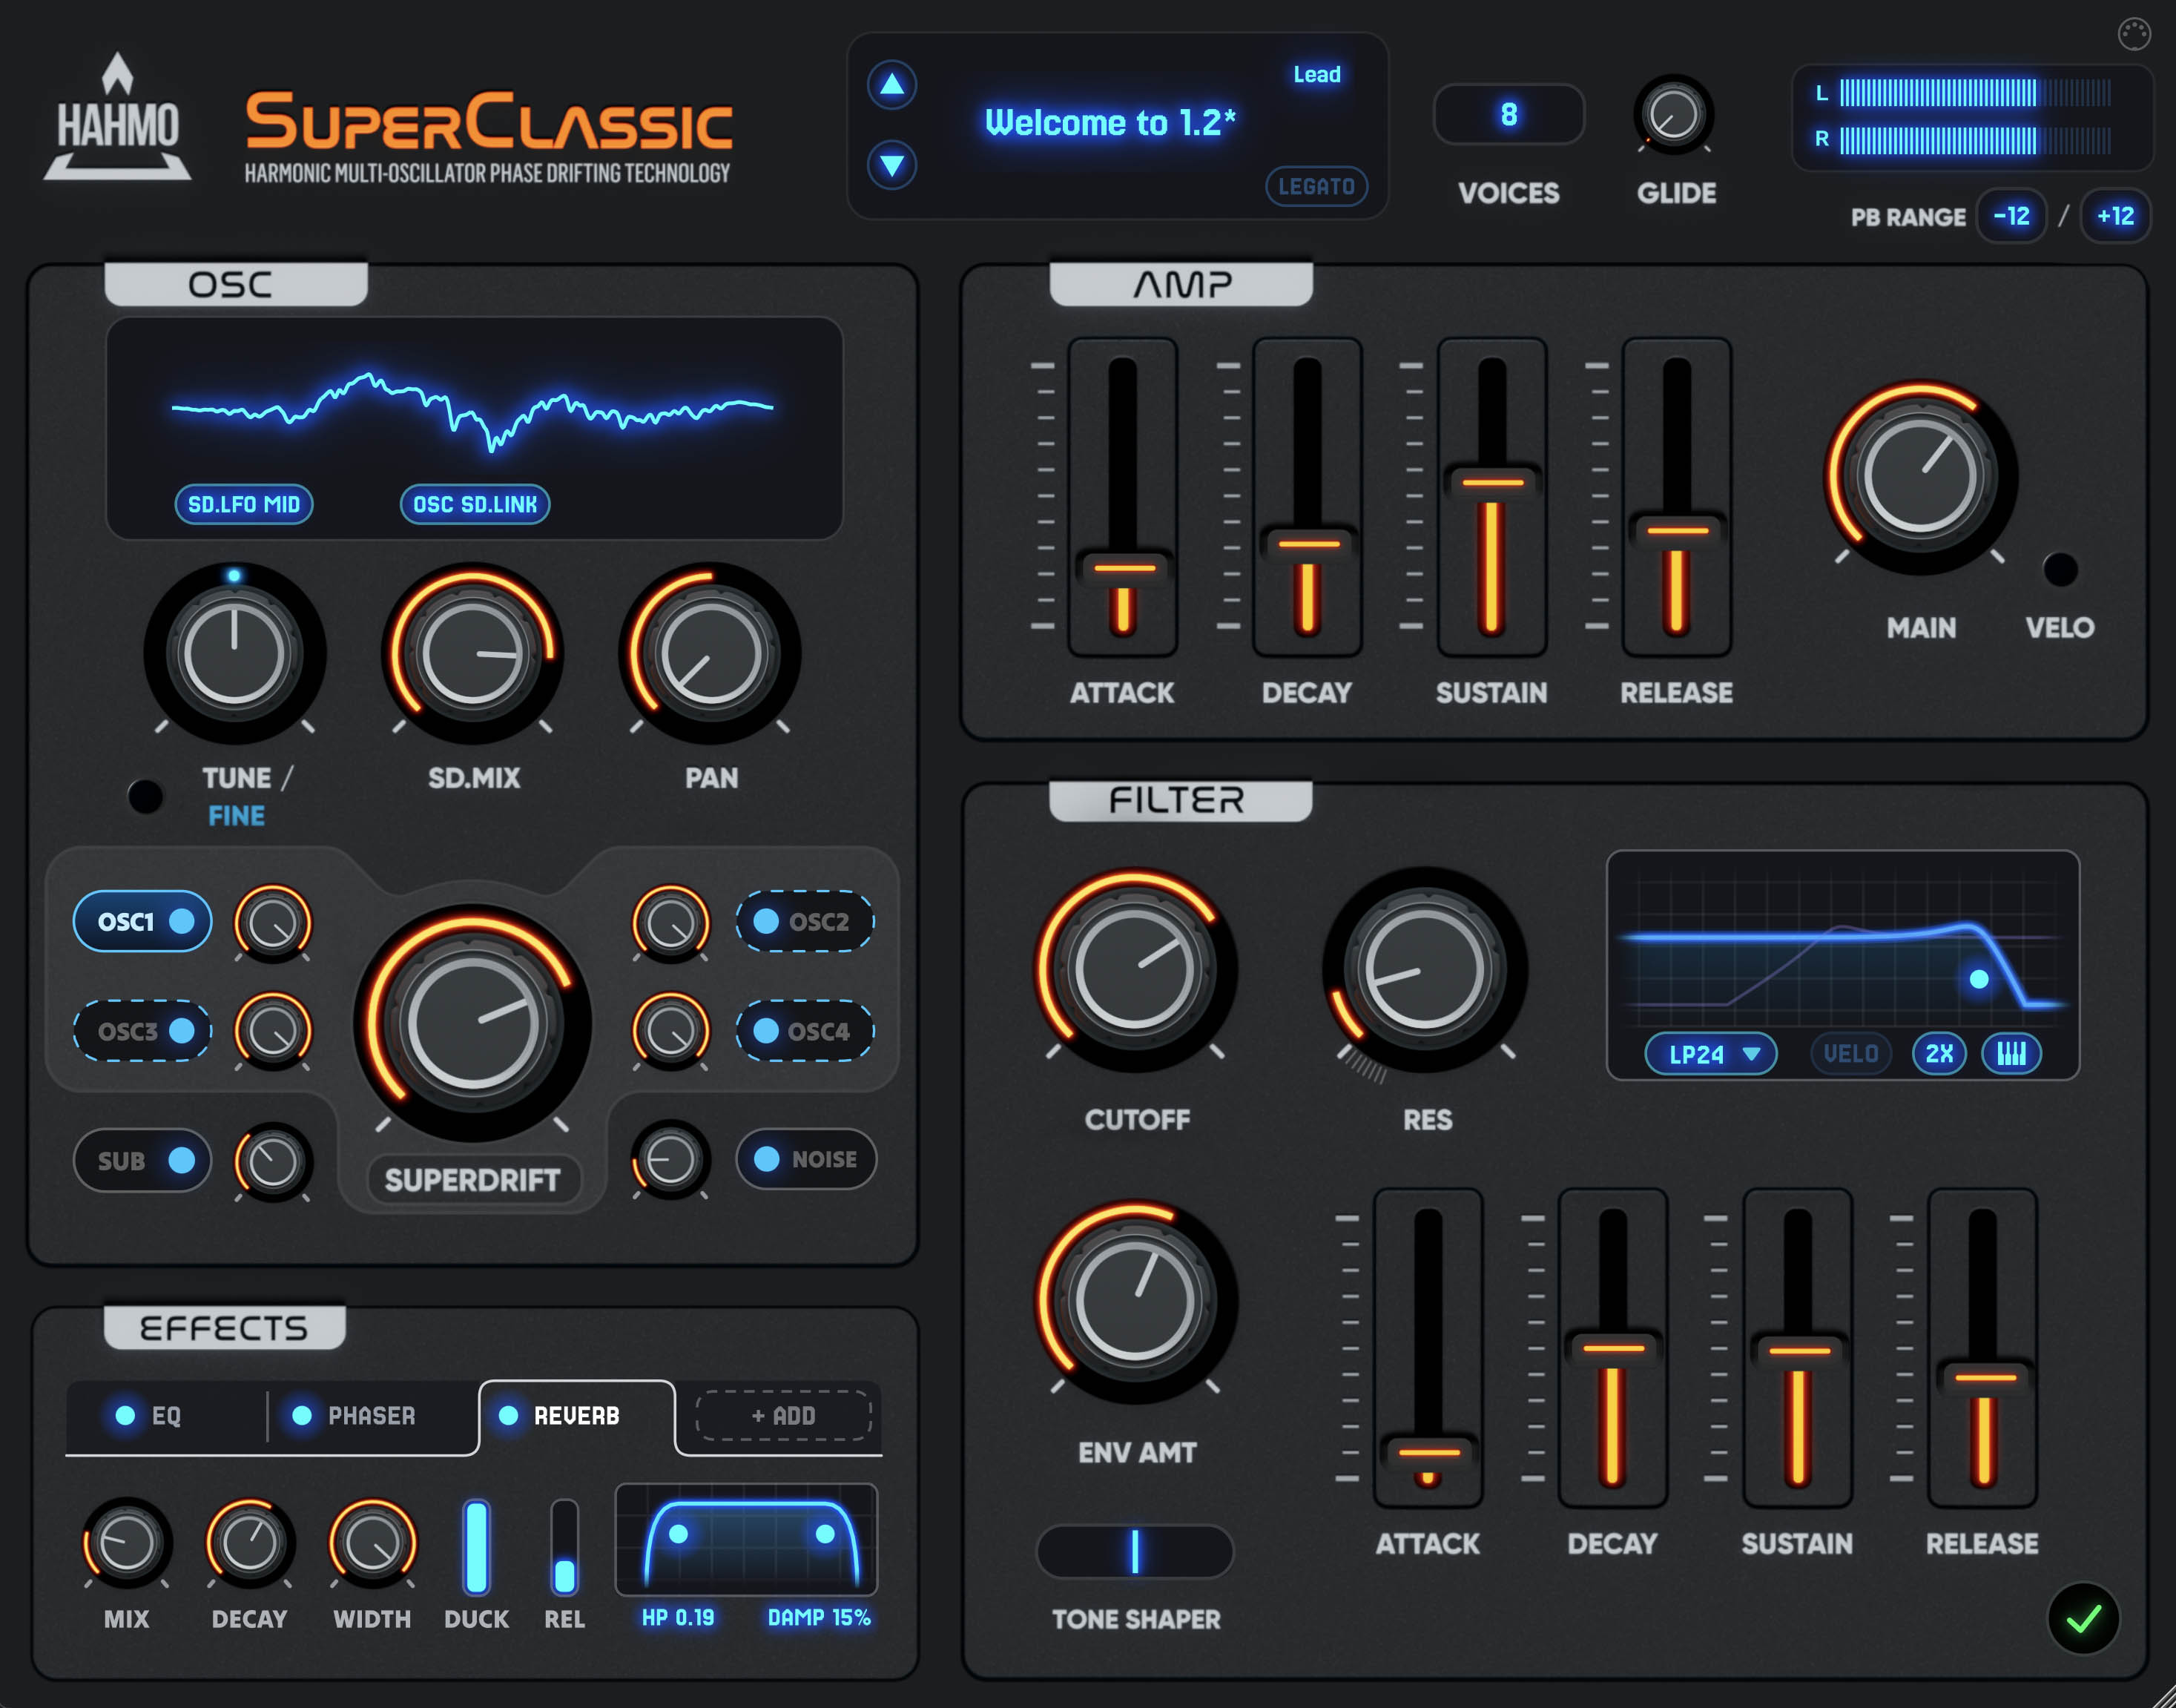Load next preset with down arrow
The image size is (2176, 1708).
(x=892, y=164)
